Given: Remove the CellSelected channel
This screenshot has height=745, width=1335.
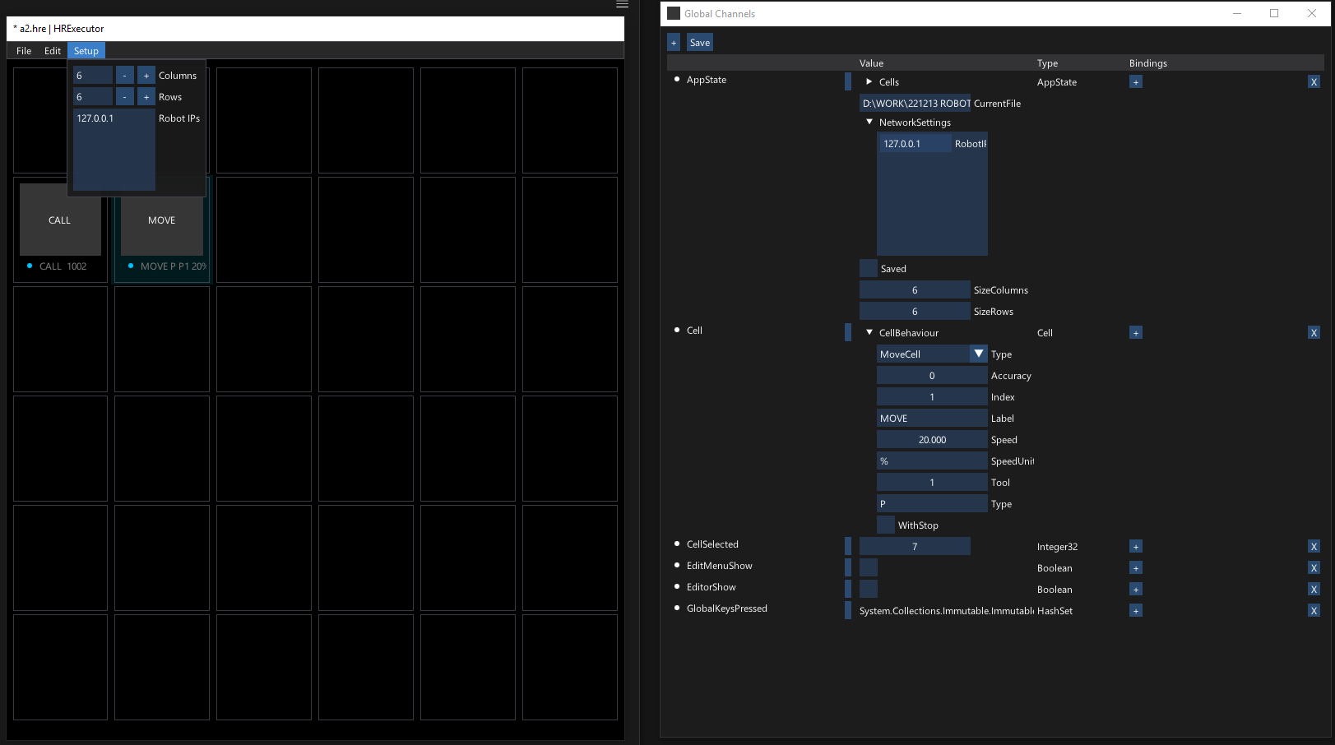Looking at the screenshot, I should click(1314, 547).
